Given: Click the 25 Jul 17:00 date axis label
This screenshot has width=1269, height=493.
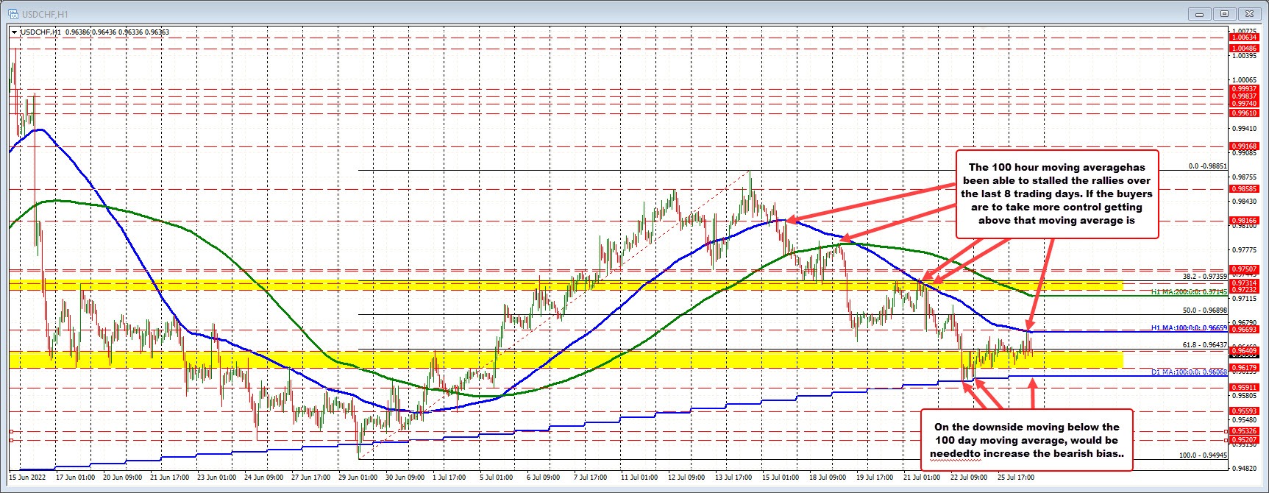Looking at the screenshot, I should coord(1015,477).
